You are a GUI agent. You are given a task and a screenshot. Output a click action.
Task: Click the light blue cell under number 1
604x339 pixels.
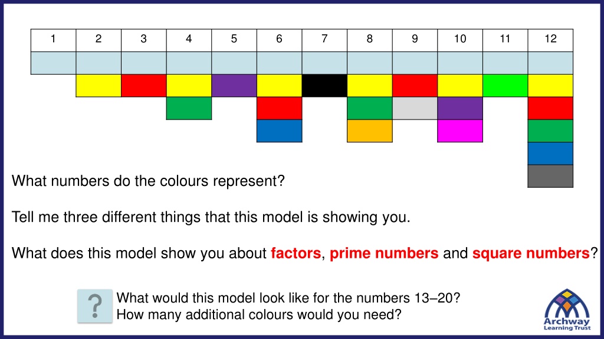pos(53,62)
